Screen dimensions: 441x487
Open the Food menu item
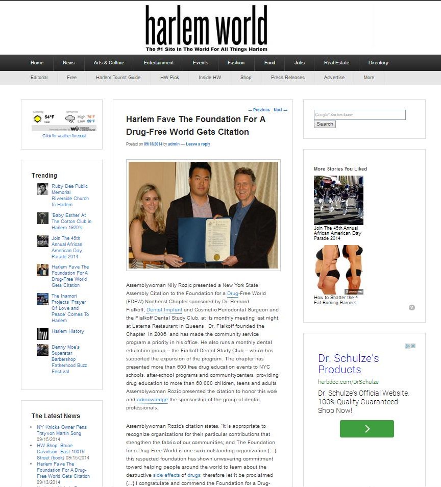pyautogui.click(x=269, y=63)
